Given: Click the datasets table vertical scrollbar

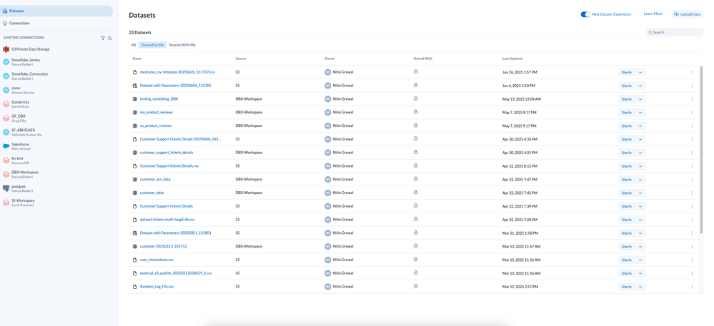Looking at the screenshot, I should coord(701,150).
